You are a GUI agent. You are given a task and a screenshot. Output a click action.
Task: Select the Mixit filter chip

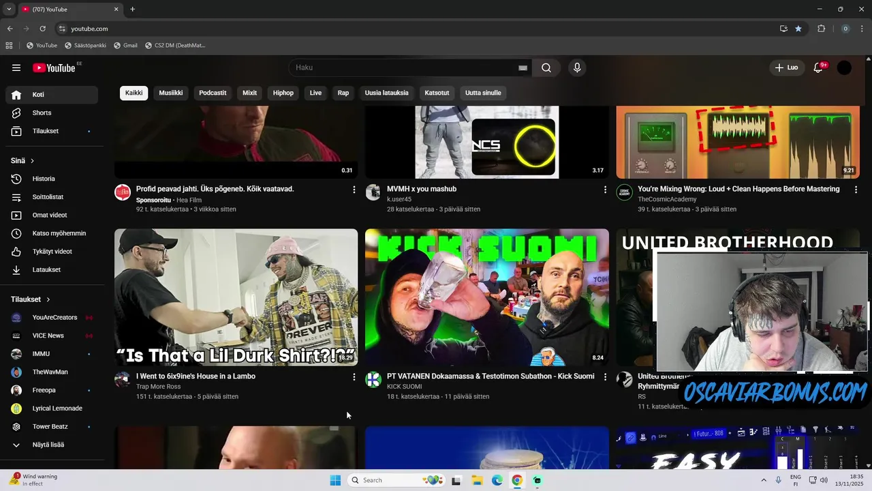[250, 93]
